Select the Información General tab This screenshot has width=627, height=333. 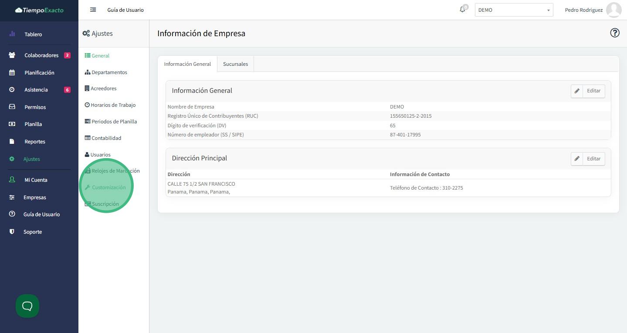pyautogui.click(x=187, y=64)
